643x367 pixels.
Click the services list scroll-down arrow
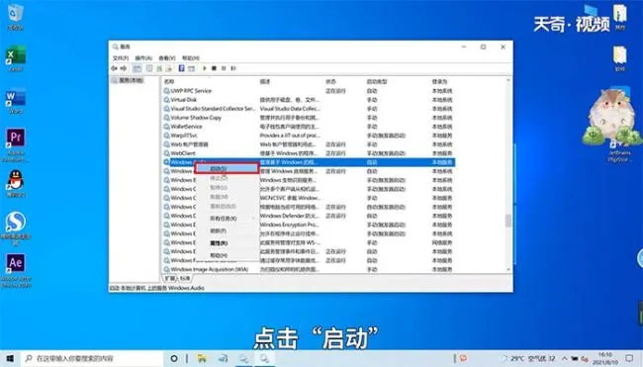[508, 270]
